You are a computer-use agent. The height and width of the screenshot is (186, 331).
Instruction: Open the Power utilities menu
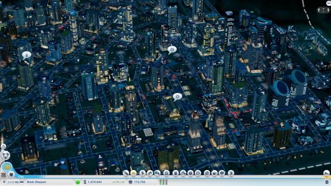[143, 173]
